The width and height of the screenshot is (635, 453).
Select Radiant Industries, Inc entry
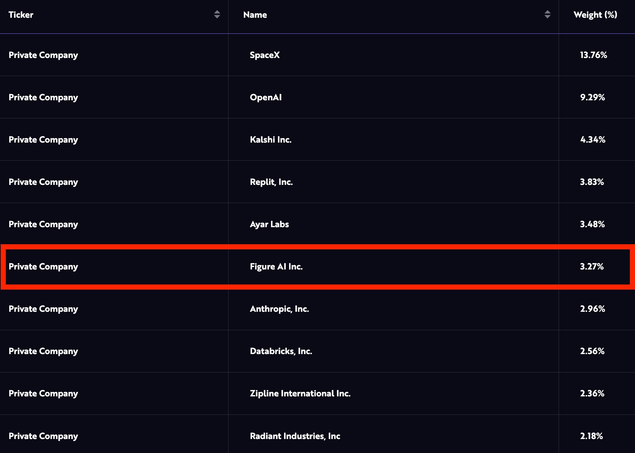coord(295,436)
